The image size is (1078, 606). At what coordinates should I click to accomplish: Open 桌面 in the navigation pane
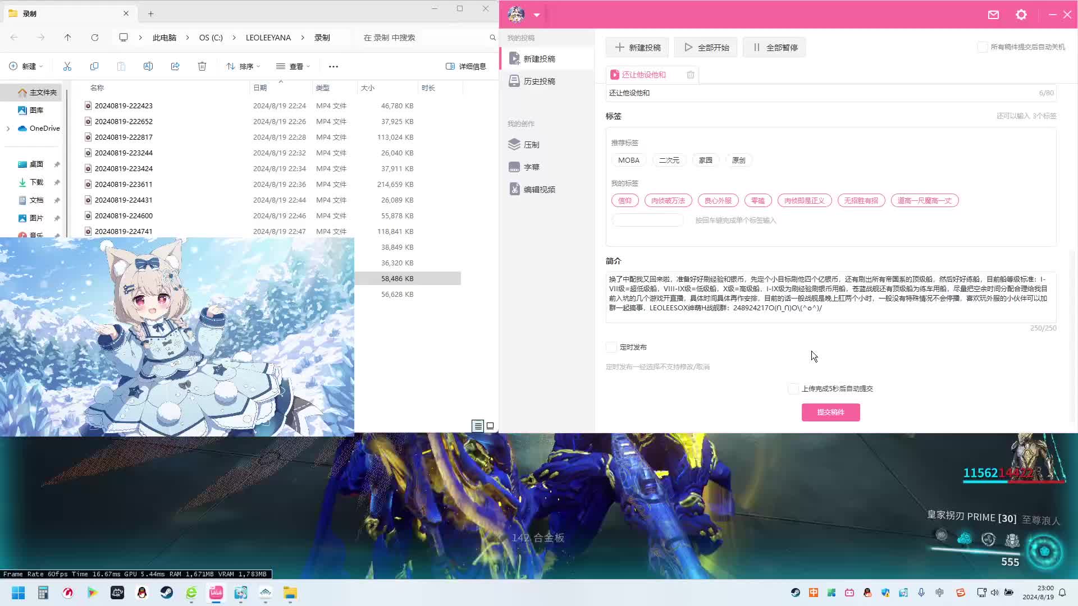coord(31,164)
